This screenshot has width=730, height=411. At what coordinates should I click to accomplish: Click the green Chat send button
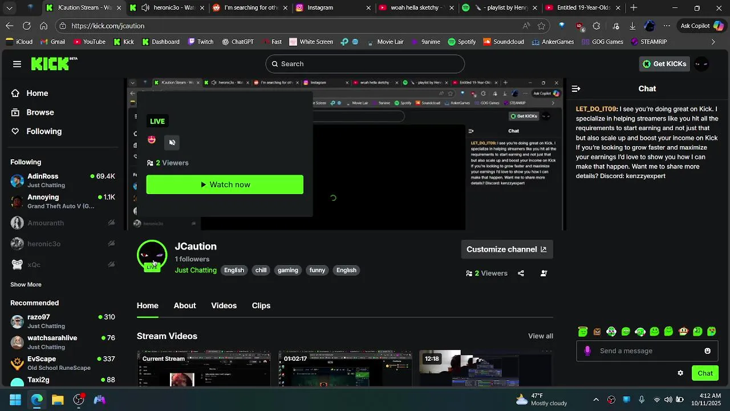click(705, 373)
